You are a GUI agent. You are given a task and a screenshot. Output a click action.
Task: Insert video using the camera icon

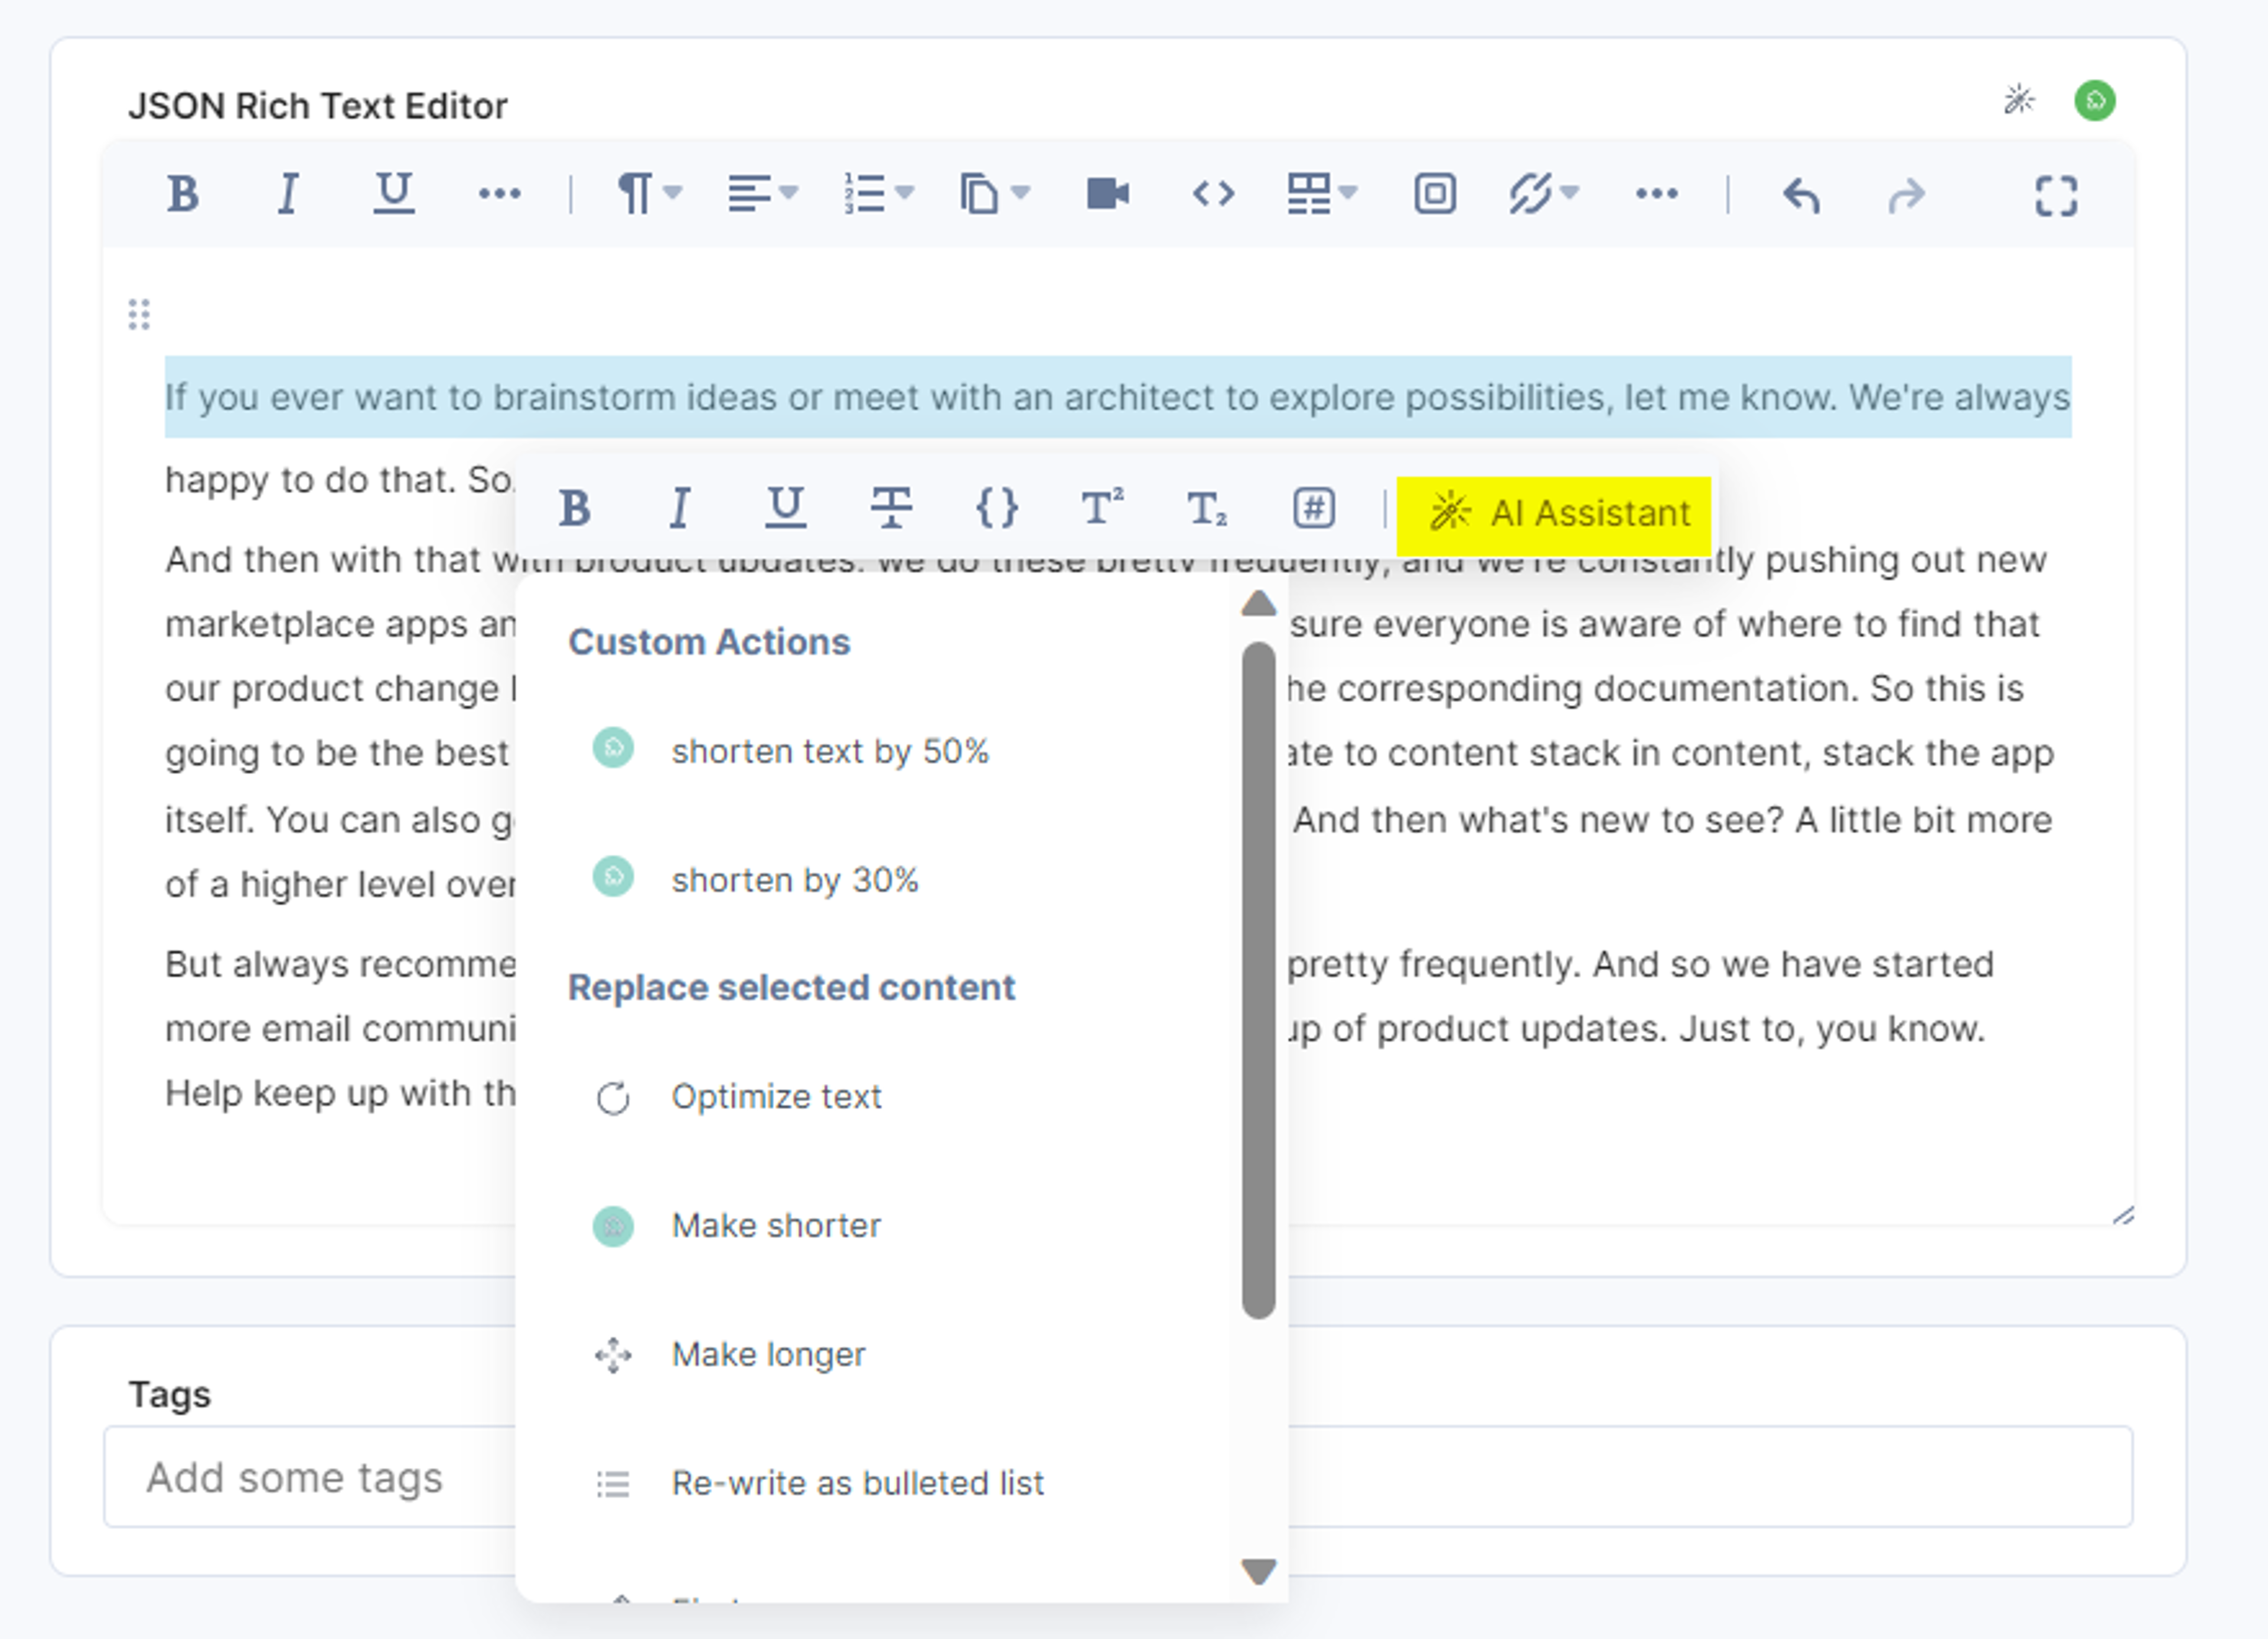point(1108,193)
